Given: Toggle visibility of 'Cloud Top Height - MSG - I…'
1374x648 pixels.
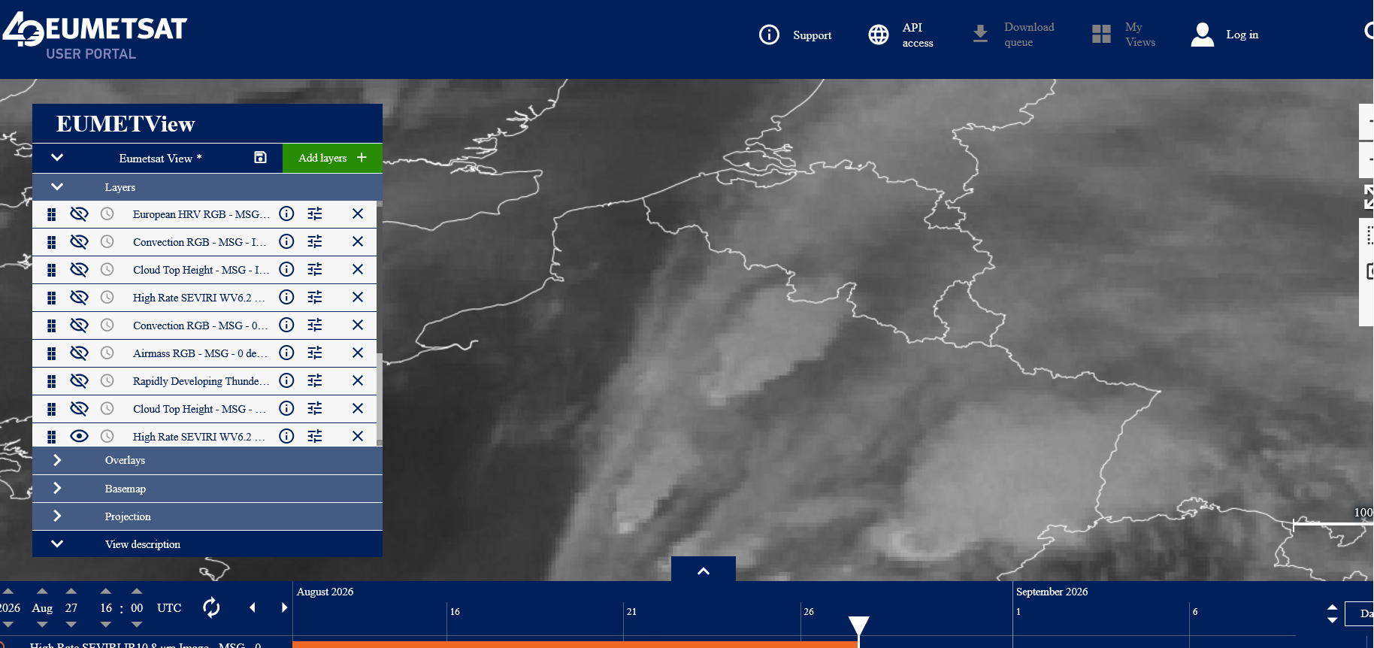Looking at the screenshot, I should click(x=79, y=269).
